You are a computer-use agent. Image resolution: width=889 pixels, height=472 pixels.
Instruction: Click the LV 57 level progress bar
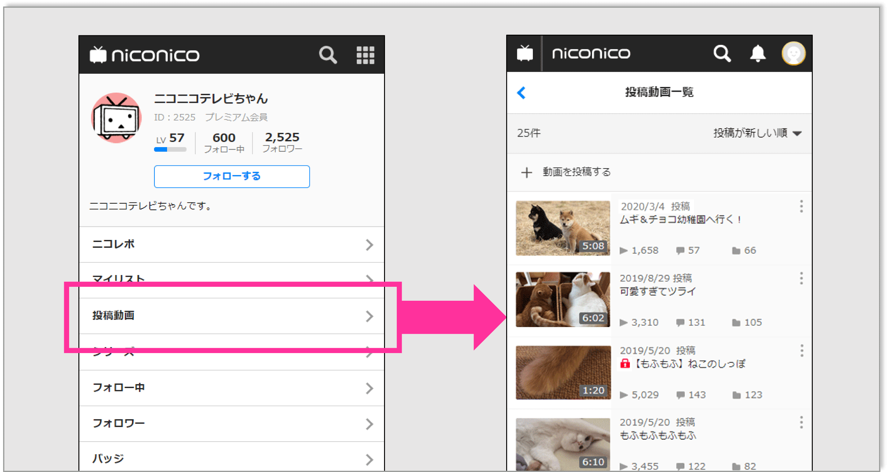pos(170,150)
